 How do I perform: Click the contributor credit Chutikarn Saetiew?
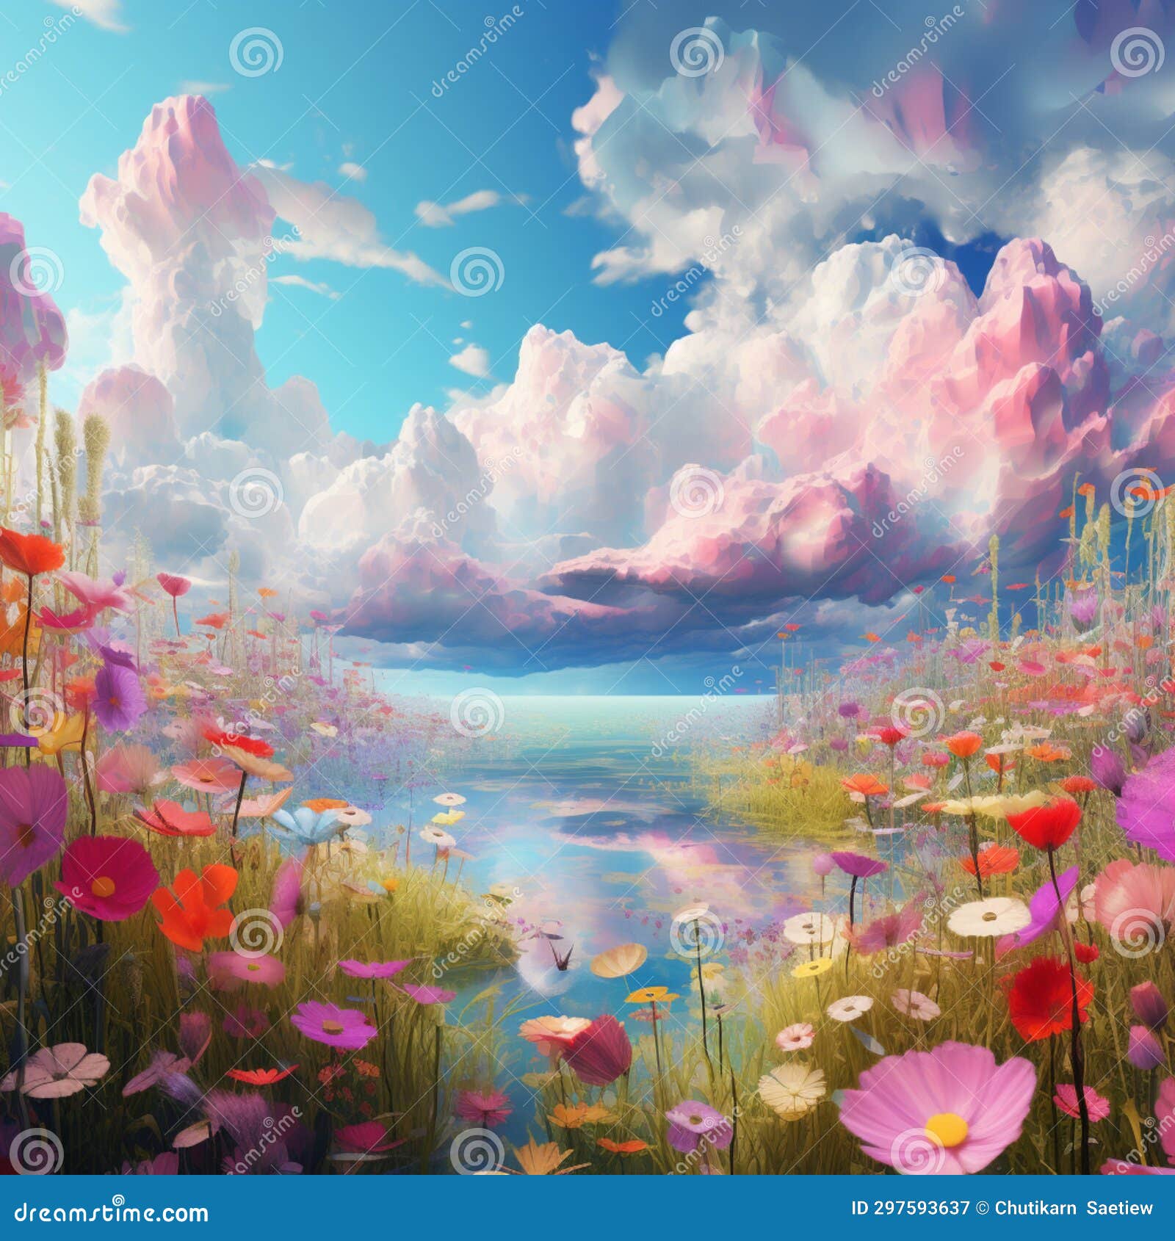pos(1074,1207)
